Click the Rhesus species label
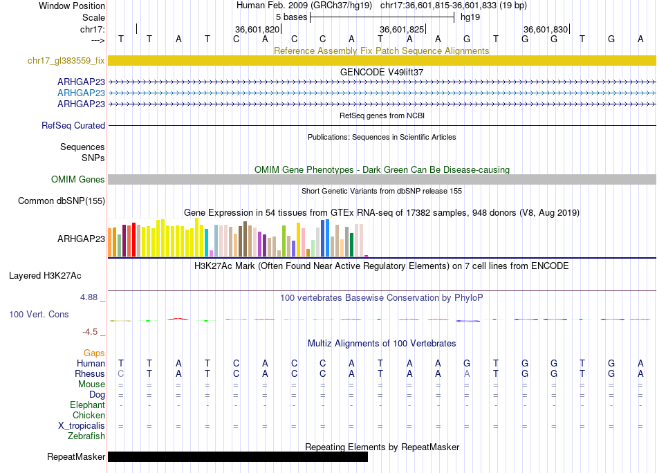The image size is (657, 473). (90, 373)
